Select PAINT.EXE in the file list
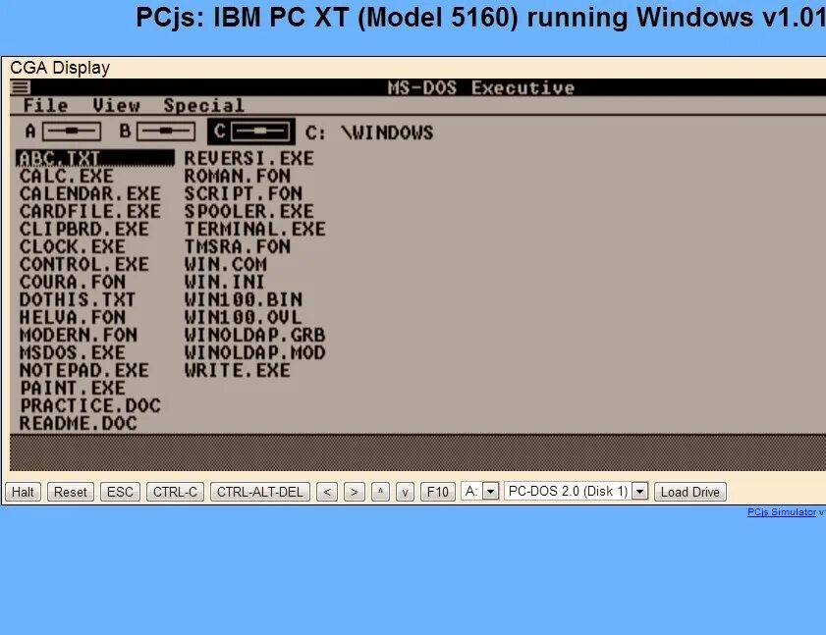 pyautogui.click(x=73, y=388)
